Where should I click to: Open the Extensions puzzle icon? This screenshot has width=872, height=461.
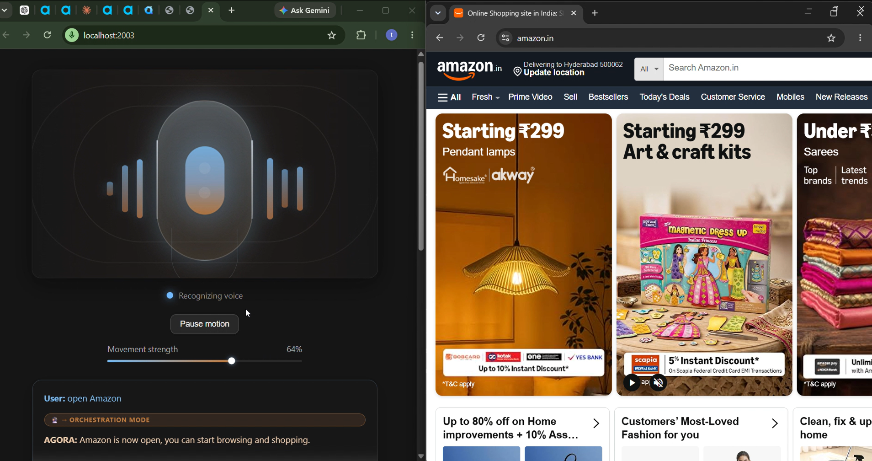pyautogui.click(x=362, y=35)
